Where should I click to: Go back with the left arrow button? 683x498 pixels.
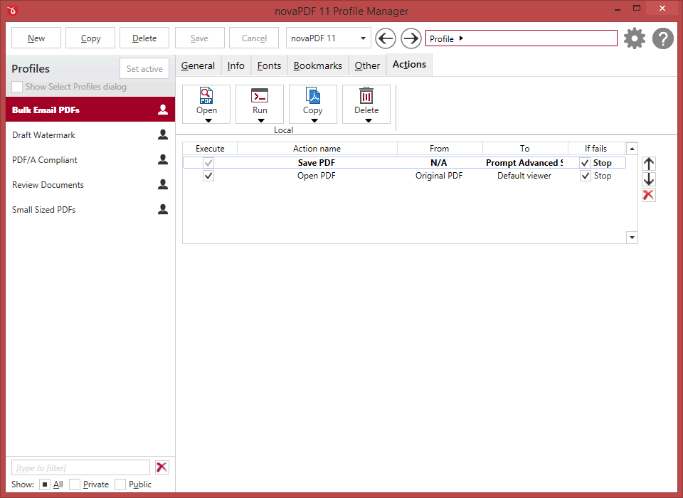coord(386,38)
